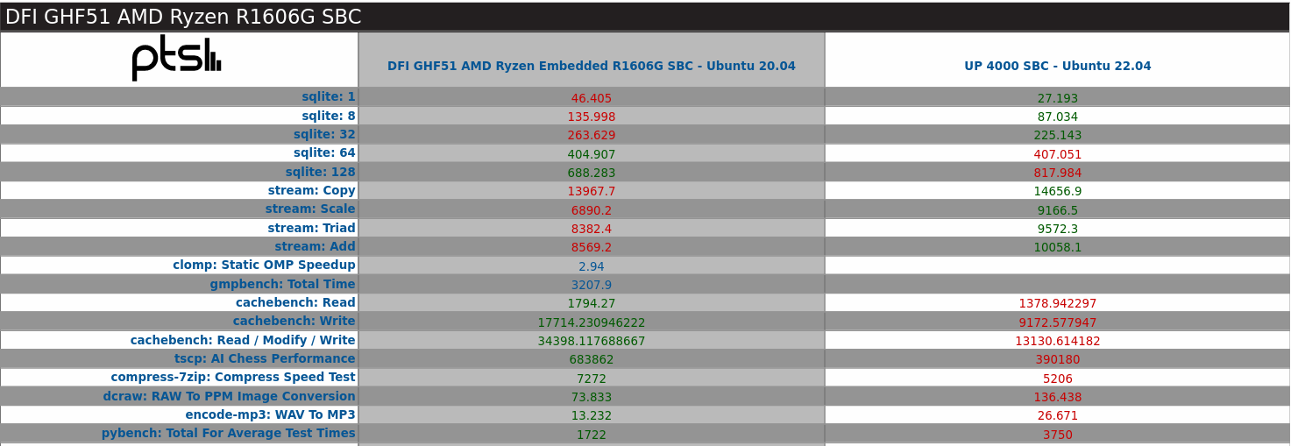The image size is (1291, 446).
Task: Select the 407.051 result cell
Action: 1058,154
